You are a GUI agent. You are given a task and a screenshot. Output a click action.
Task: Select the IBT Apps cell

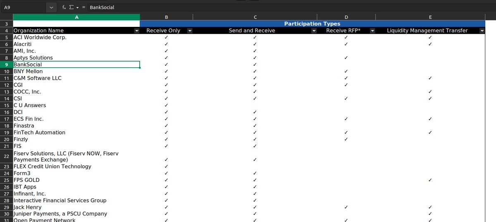[x=76, y=187]
